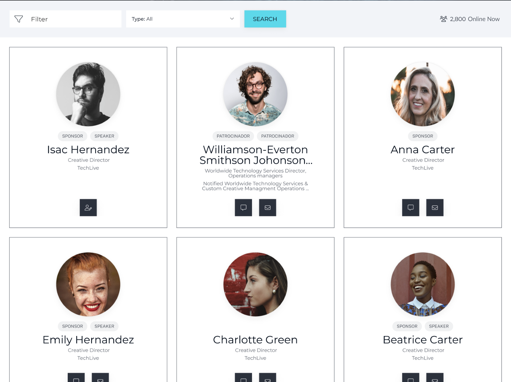Open the Anna Carter name link
Viewport: 511px width, 382px height.
pos(423,149)
